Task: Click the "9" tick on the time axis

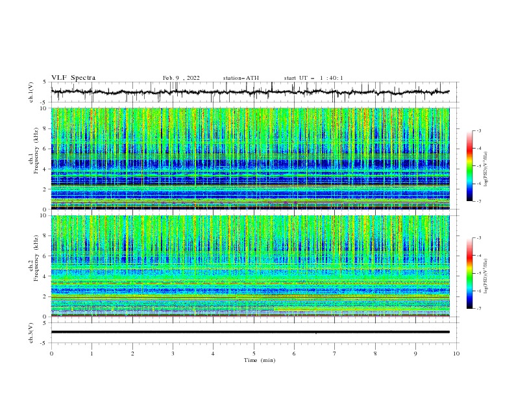Action: click(x=415, y=354)
